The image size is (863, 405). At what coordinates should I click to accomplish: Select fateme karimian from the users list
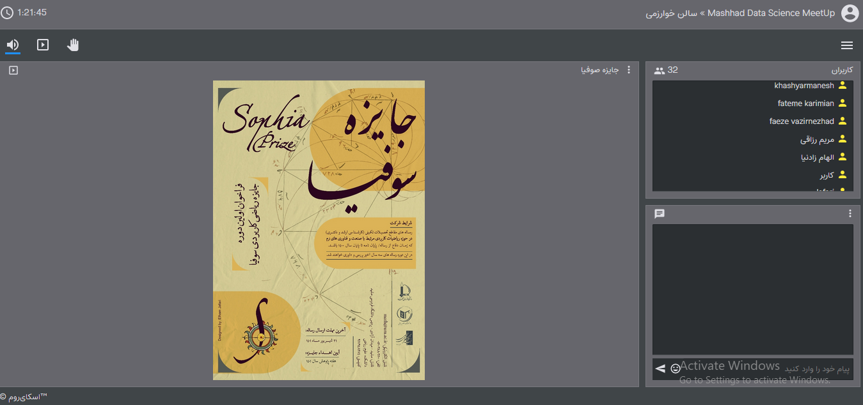(x=805, y=103)
